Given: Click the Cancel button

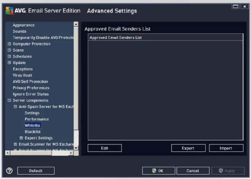Looking at the screenshot, I should (x=193, y=171).
